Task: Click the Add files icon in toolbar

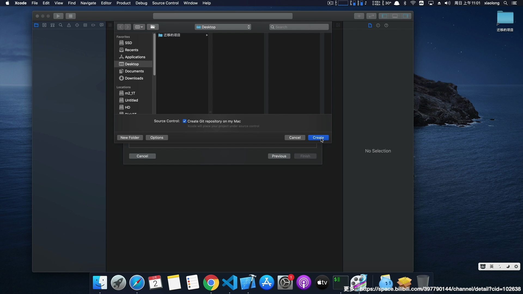Action: pyautogui.click(x=358, y=16)
